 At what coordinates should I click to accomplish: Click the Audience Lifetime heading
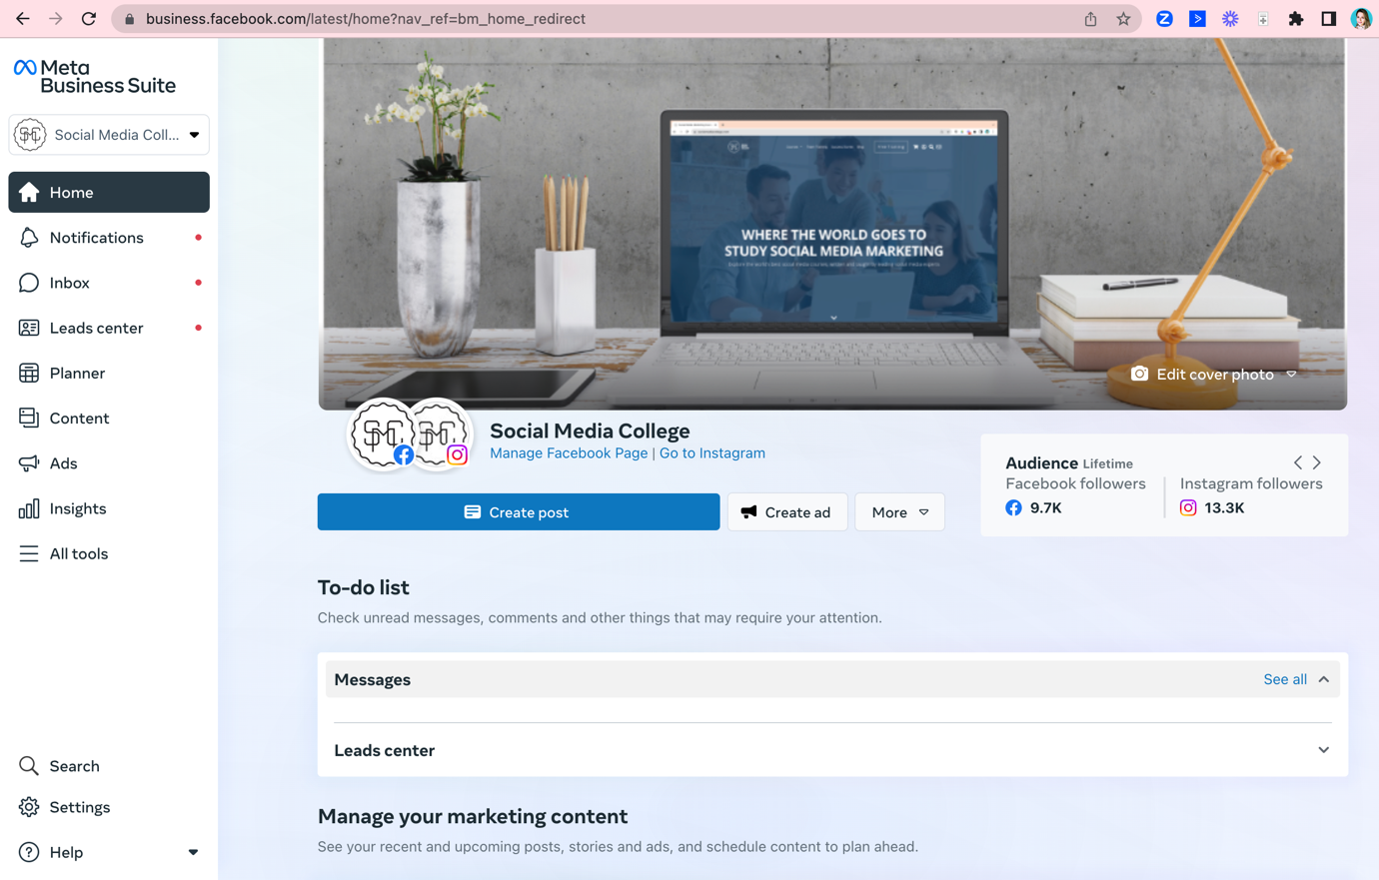1069,462
